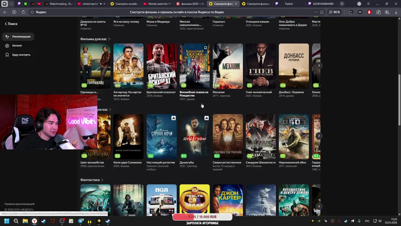Image resolution: width=401 pixels, height=226 pixels.
Task: Click the Настоящий детектив title text
Action: point(161,163)
